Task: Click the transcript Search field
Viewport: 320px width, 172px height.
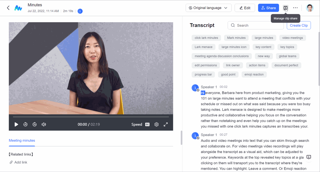Action: pyautogui.click(x=255, y=25)
